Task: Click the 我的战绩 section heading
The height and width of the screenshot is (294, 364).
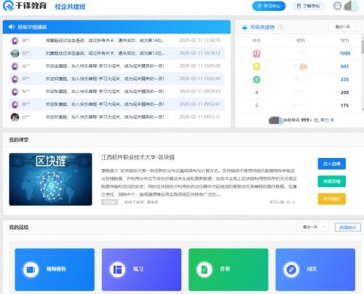Action: coord(19,227)
